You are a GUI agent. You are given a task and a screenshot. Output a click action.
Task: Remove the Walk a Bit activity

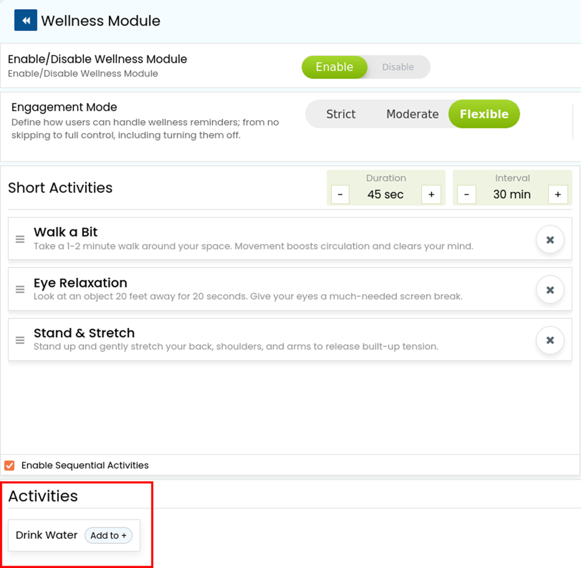[x=550, y=239]
